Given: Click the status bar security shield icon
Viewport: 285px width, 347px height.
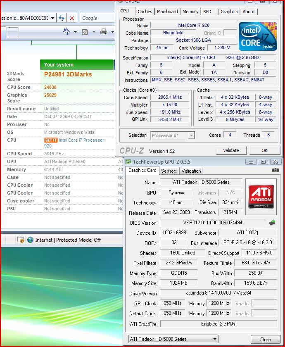Looking at the screenshot, I should point(21,240).
